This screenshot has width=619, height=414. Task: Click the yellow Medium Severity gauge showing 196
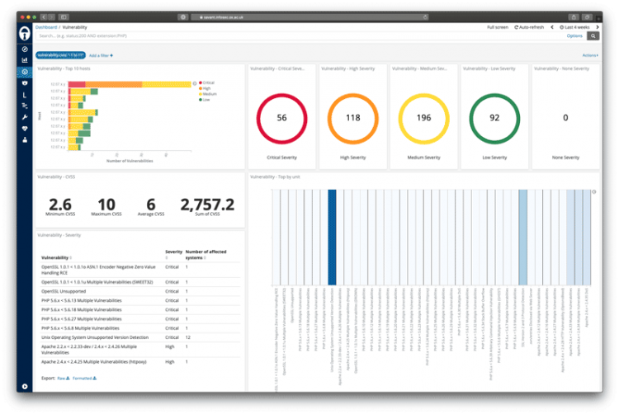423,118
